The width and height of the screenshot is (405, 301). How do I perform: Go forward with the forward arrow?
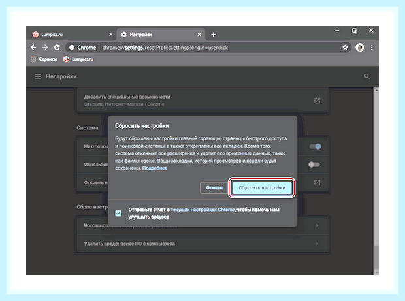pos(45,48)
